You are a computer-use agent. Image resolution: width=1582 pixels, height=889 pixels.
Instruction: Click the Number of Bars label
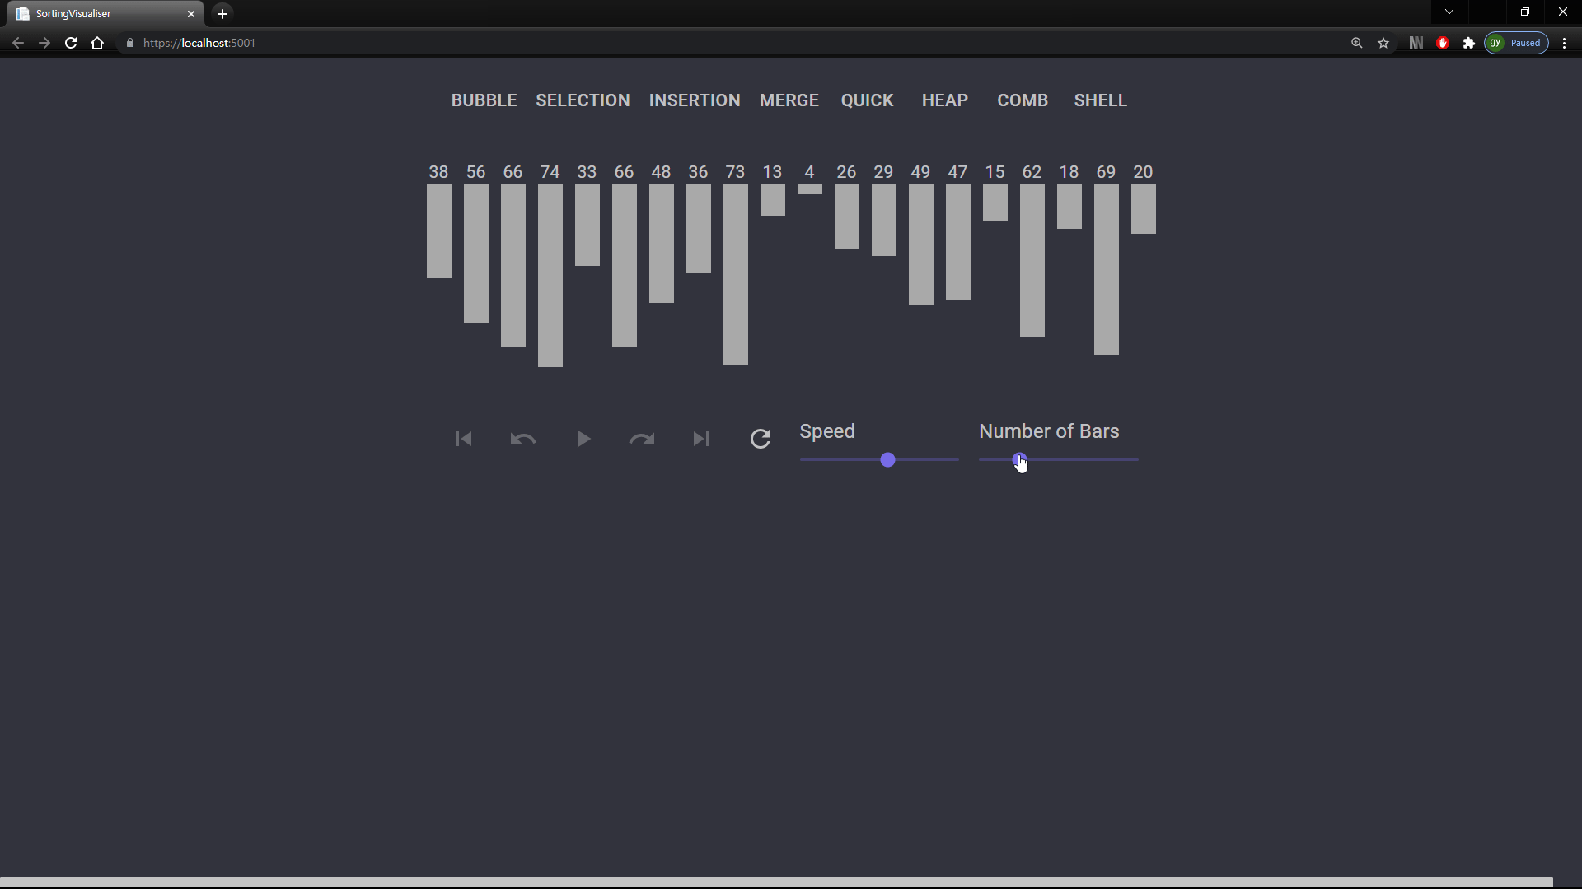(x=1049, y=431)
